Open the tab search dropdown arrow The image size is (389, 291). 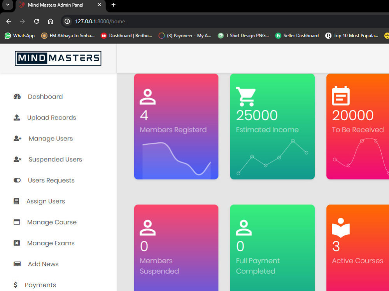click(8, 5)
